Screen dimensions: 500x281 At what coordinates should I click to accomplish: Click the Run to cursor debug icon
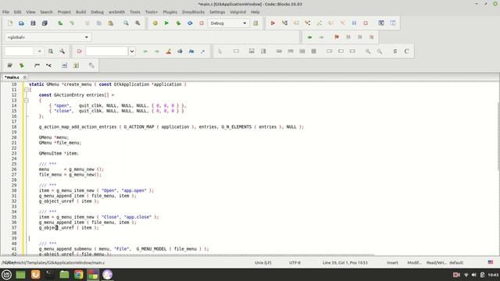point(284,23)
